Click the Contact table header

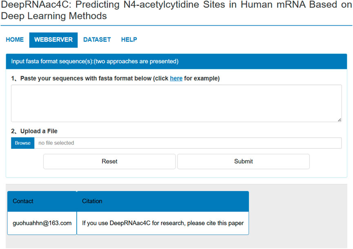point(23,201)
